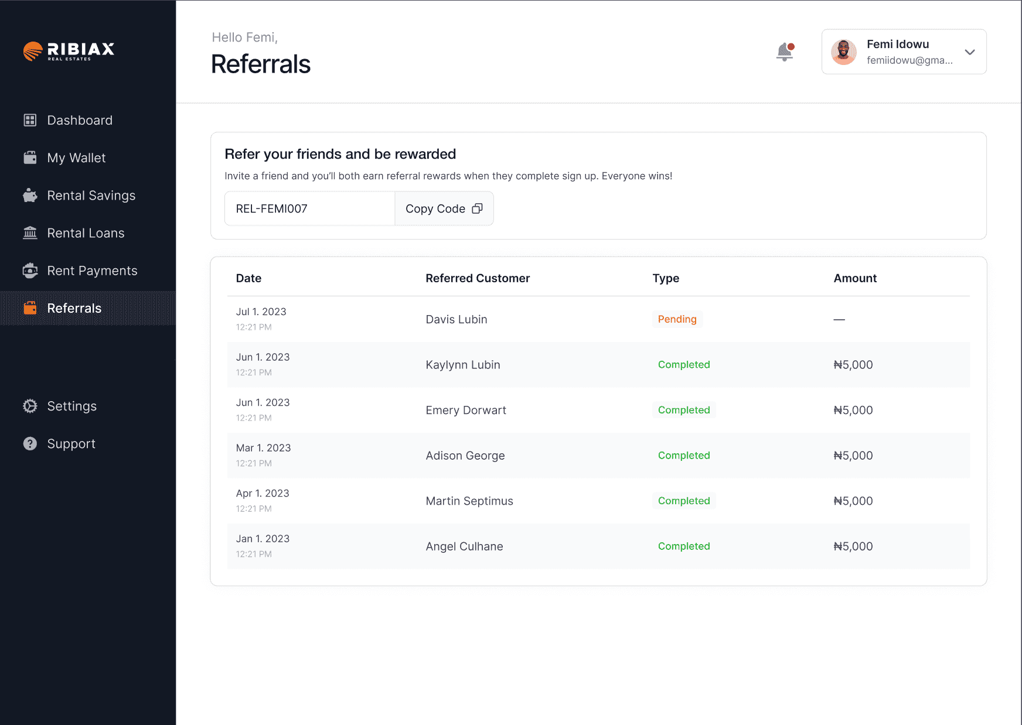The height and width of the screenshot is (725, 1022).
Task: Click the ₦5,000 amount for Martin Septimus
Action: tap(853, 501)
